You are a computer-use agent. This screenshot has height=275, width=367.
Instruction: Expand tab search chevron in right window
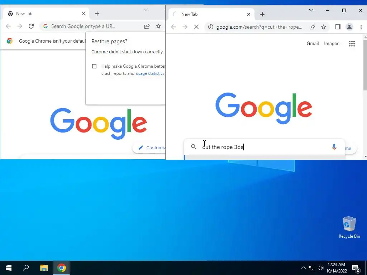(311, 10)
